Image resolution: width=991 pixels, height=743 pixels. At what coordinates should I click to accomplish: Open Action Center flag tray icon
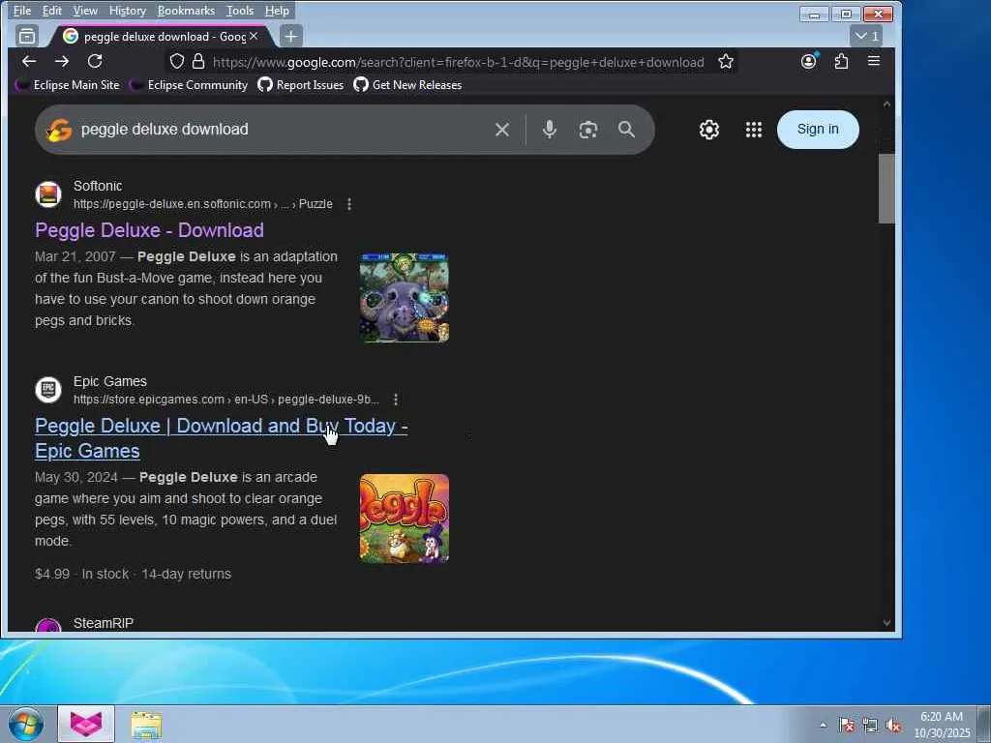coord(846,725)
